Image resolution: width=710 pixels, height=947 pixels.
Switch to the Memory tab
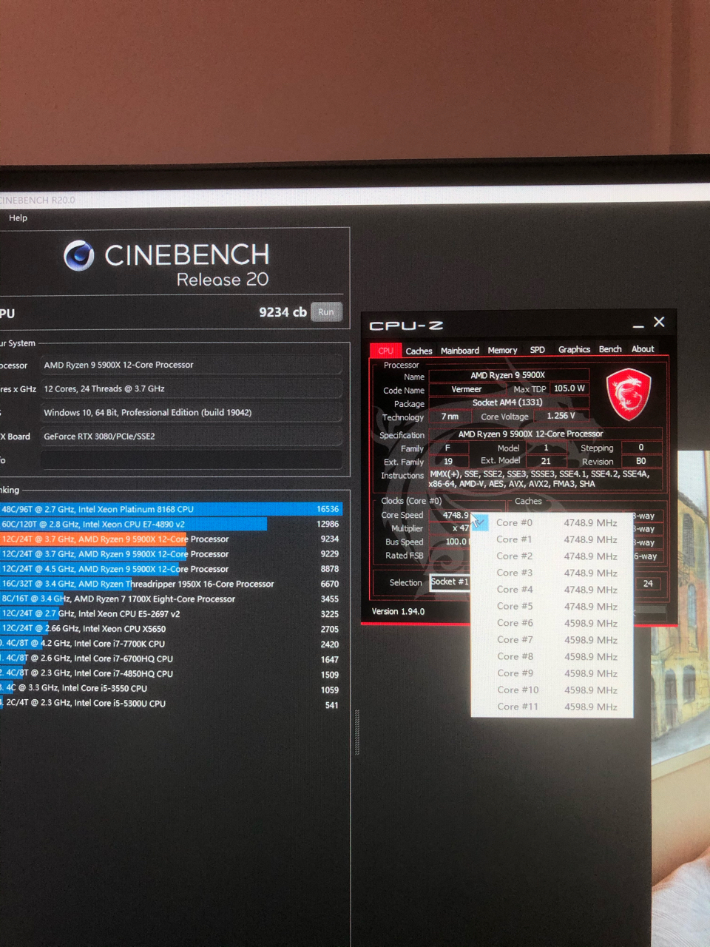point(502,350)
